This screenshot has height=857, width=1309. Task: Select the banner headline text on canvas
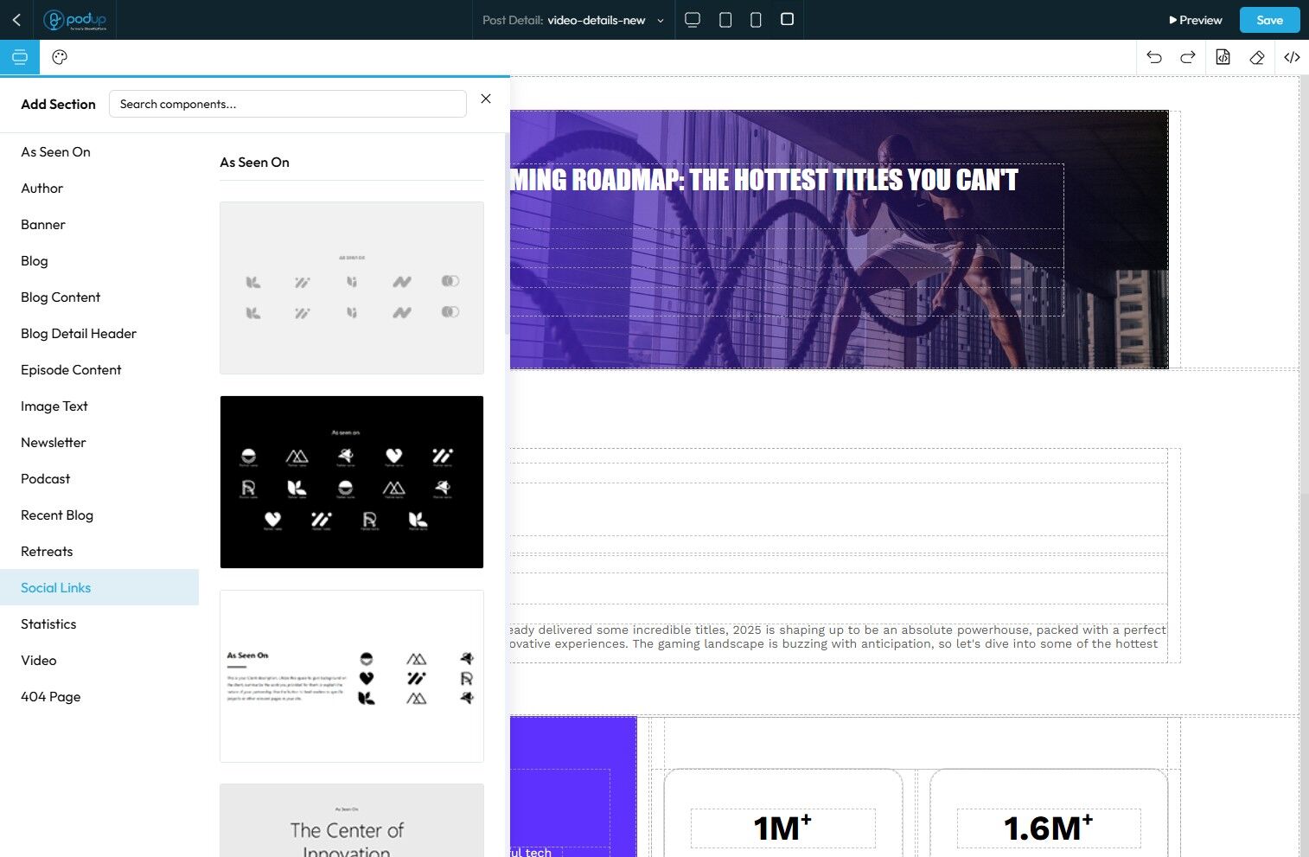coord(764,180)
